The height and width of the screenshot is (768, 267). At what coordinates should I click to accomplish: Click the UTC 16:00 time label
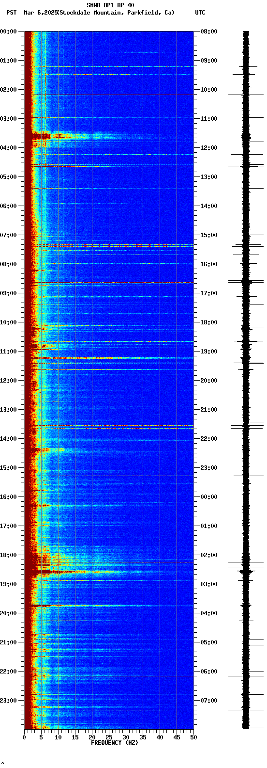[x=209, y=264]
